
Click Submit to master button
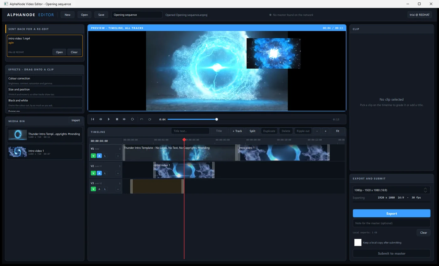coord(391,253)
